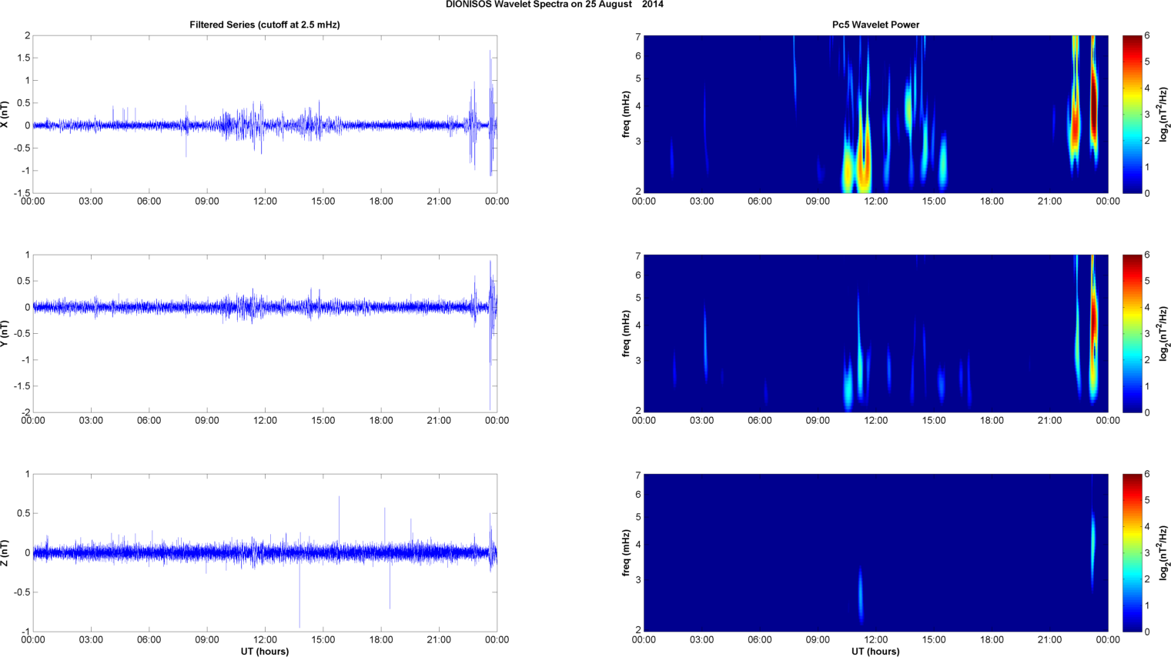
Task: Click the colorbar beside the middle wavelet plot
Action: pyautogui.click(x=1132, y=333)
